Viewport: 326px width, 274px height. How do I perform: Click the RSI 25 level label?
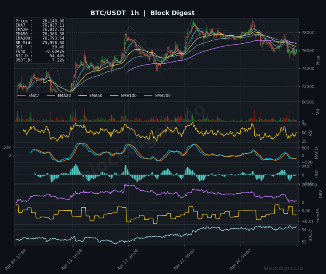tap(304, 141)
